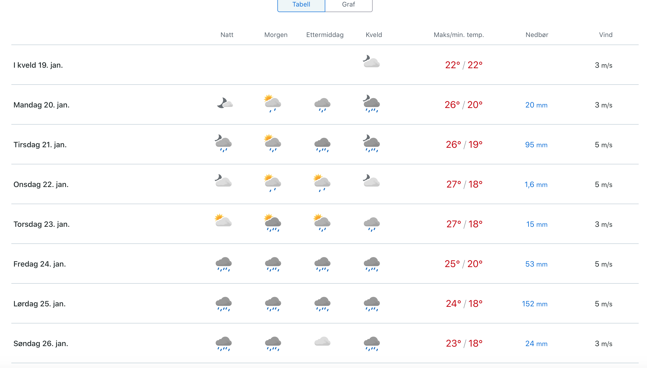
Task: Click the 152 mm precipitation value
Action: (534, 304)
